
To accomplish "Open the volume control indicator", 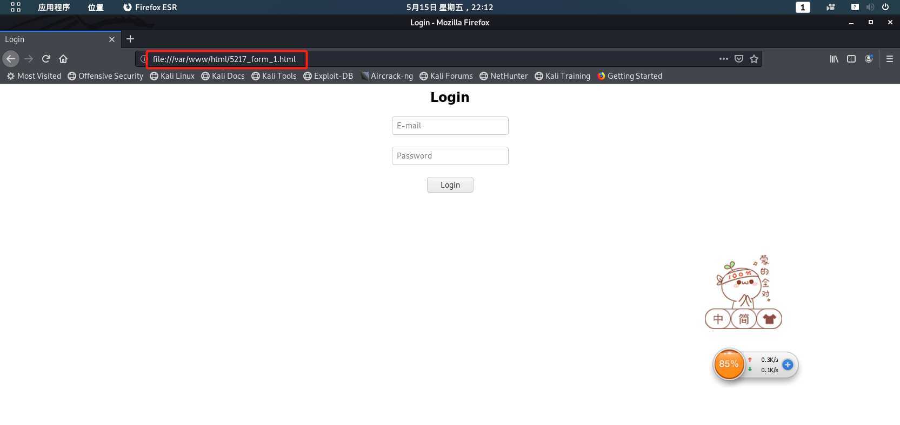I will [x=870, y=7].
